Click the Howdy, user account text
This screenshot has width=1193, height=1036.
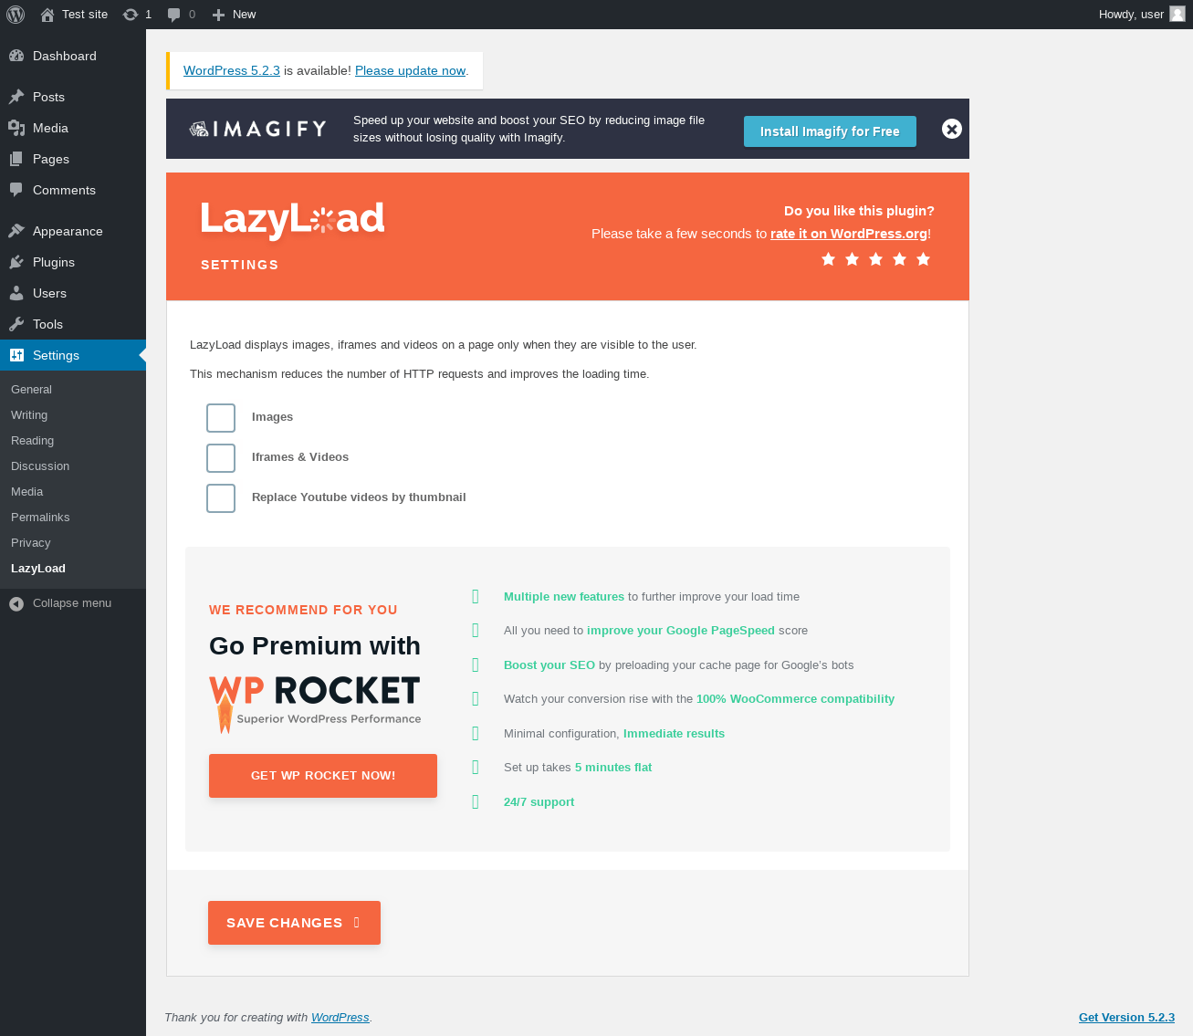(1131, 15)
